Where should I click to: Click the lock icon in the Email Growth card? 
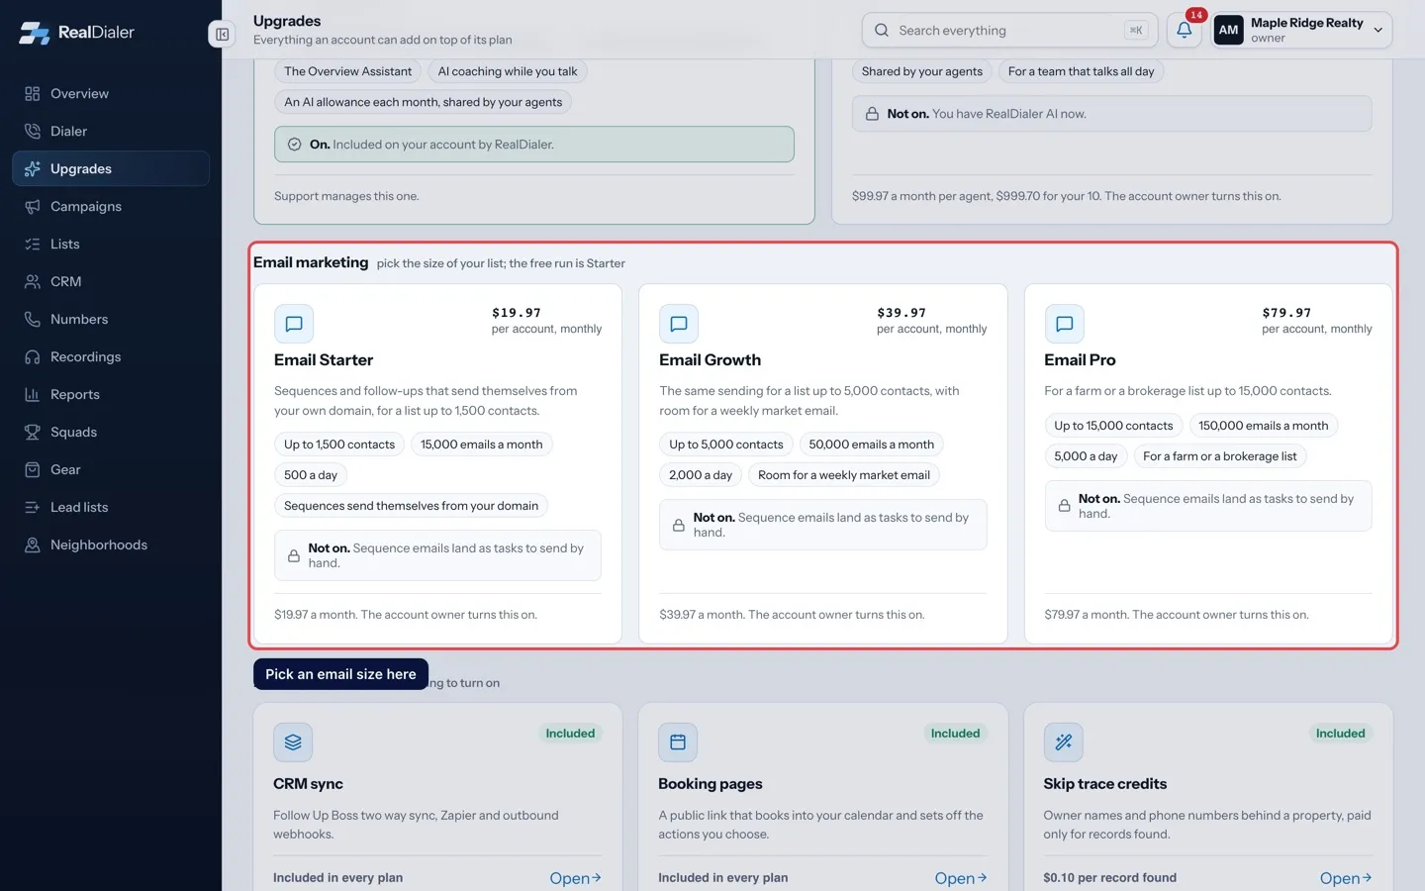pos(679,526)
